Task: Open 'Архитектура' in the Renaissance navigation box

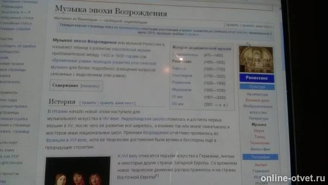Action: 257,94
